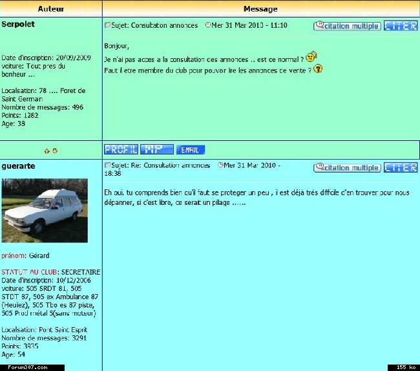Click the confused smiley emoticon
This screenshot has height=371, width=420.
[x=311, y=58]
